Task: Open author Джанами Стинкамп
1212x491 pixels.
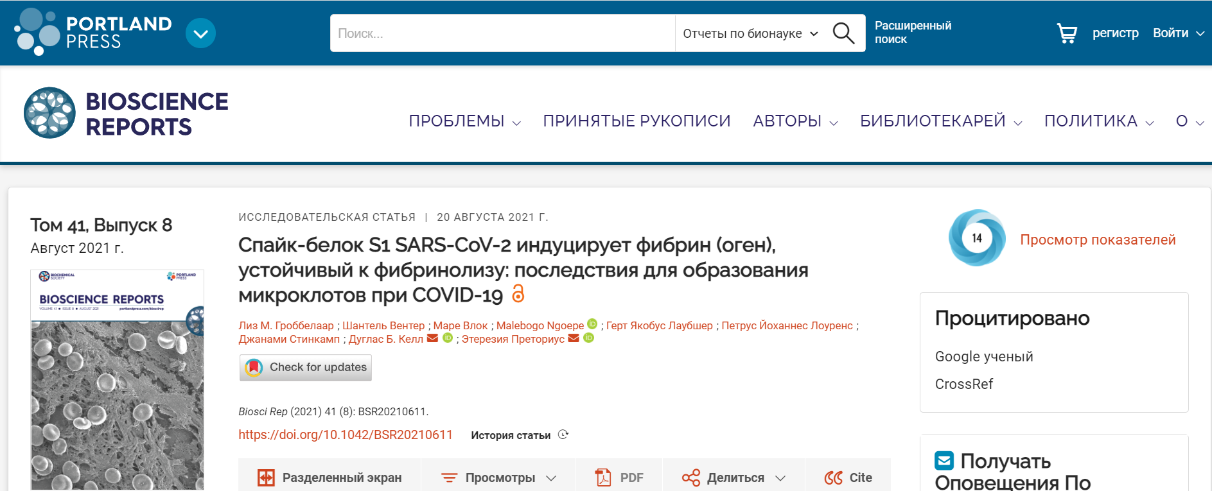Action: pyautogui.click(x=289, y=339)
